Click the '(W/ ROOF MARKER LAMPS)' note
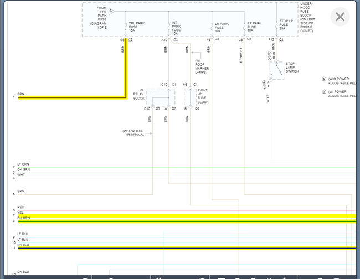The height and width of the screenshot is (279, 360). tap(202, 66)
